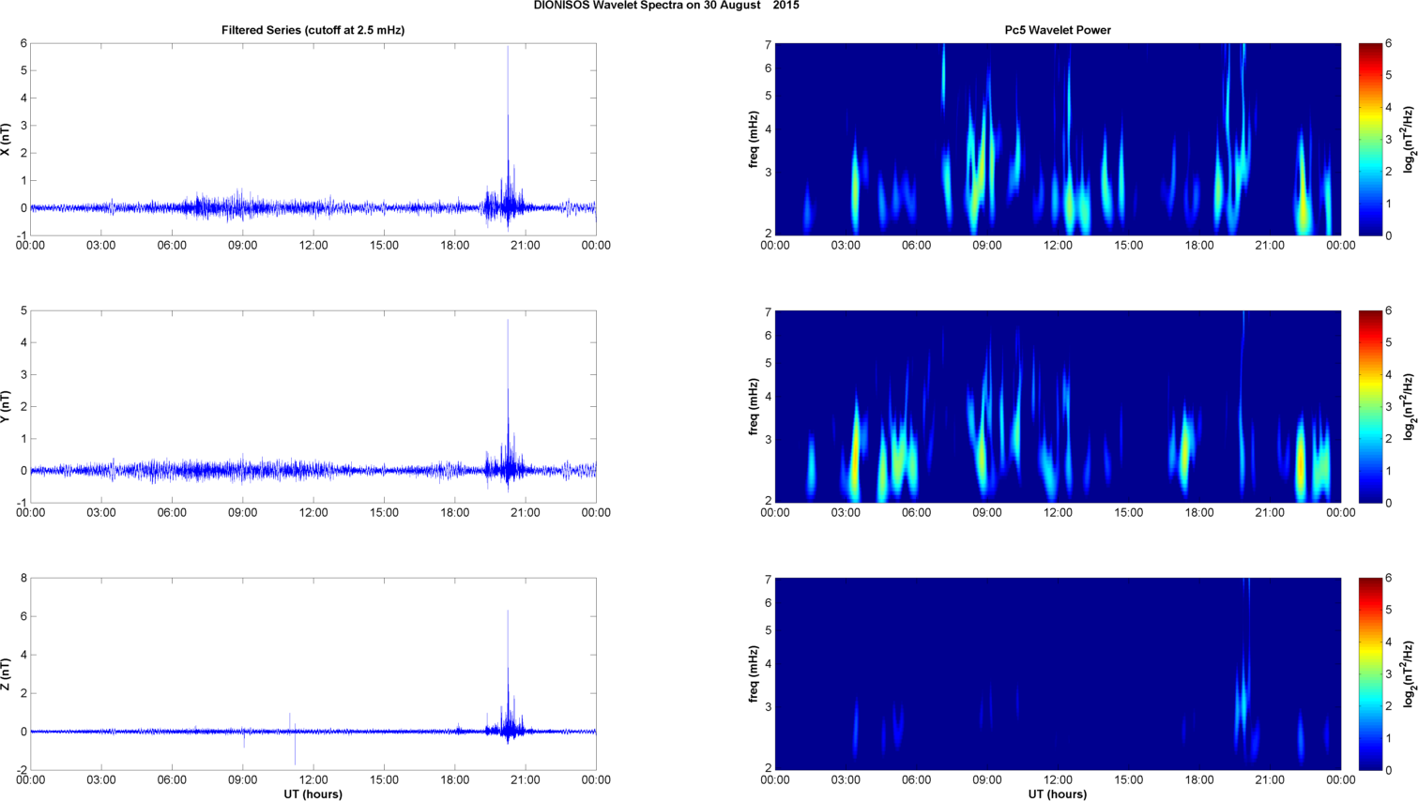Click the "Y (nT)" axis label
This screenshot has height=801, width=1418.
click(6, 407)
